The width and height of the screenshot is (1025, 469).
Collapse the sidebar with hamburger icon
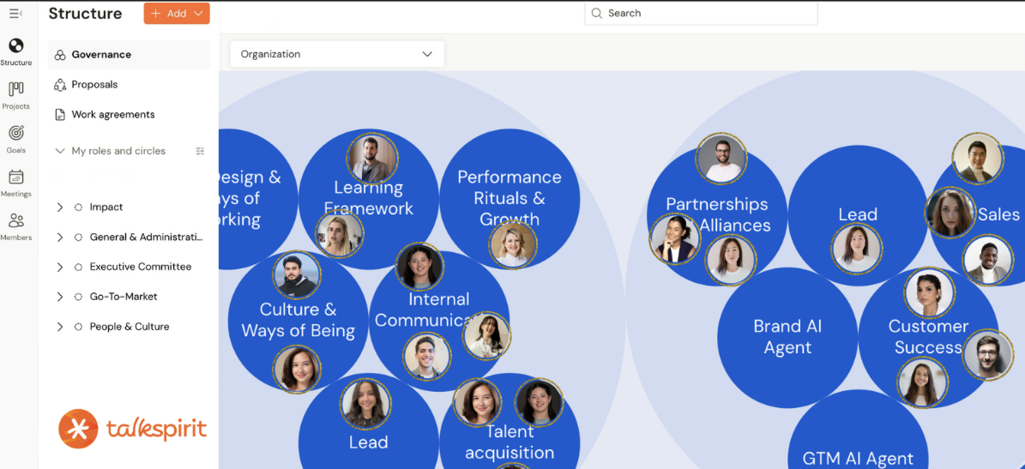point(16,14)
